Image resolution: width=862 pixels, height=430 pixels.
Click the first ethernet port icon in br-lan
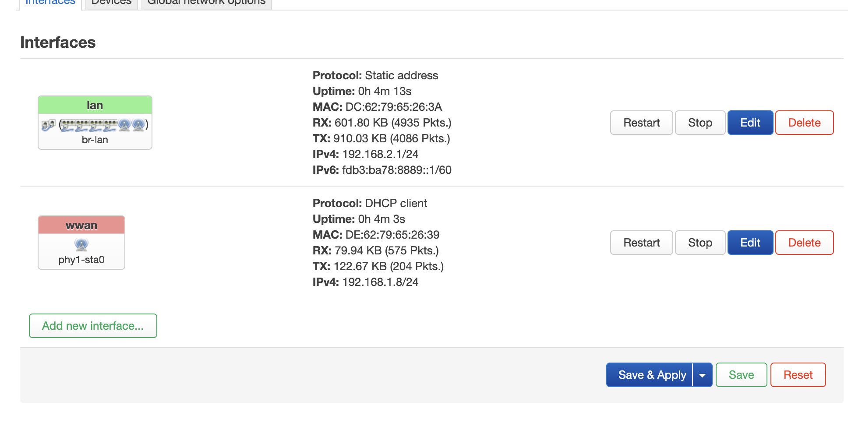pyautogui.click(x=68, y=125)
